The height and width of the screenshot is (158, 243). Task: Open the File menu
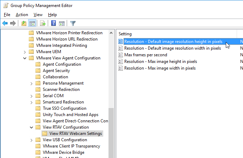(x=7, y=15)
